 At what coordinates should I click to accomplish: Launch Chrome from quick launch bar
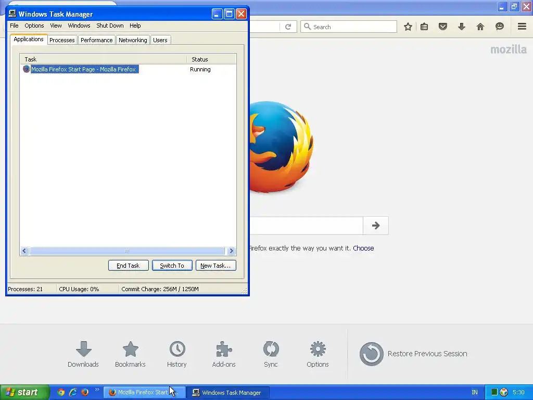61,392
